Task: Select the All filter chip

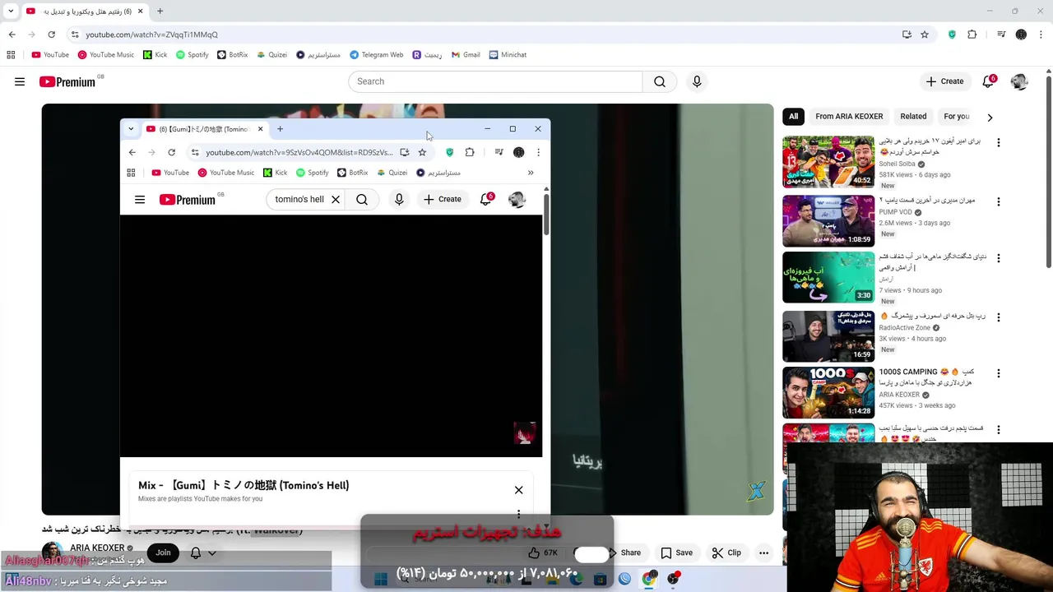Action: (x=793, y=117)
